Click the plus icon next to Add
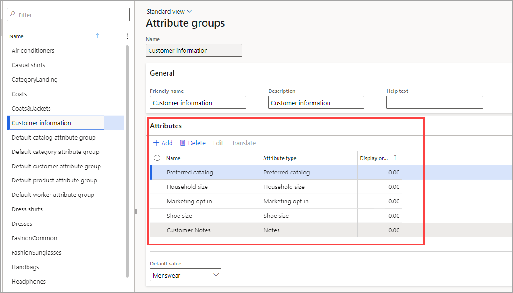The image size is (513, 293). tap(157, 143)
